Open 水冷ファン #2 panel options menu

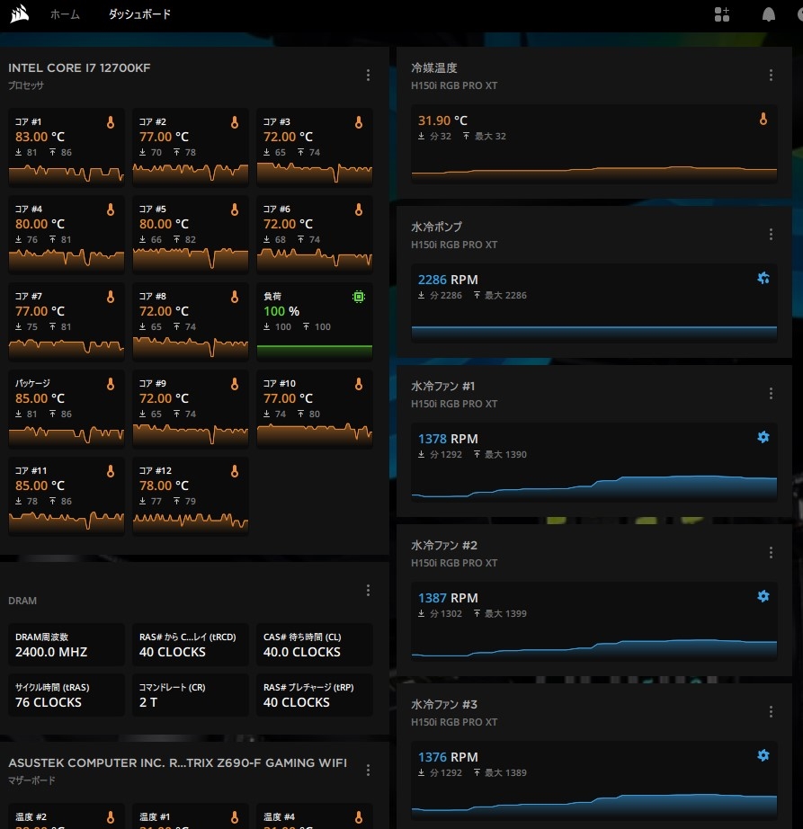pos(771,552)
